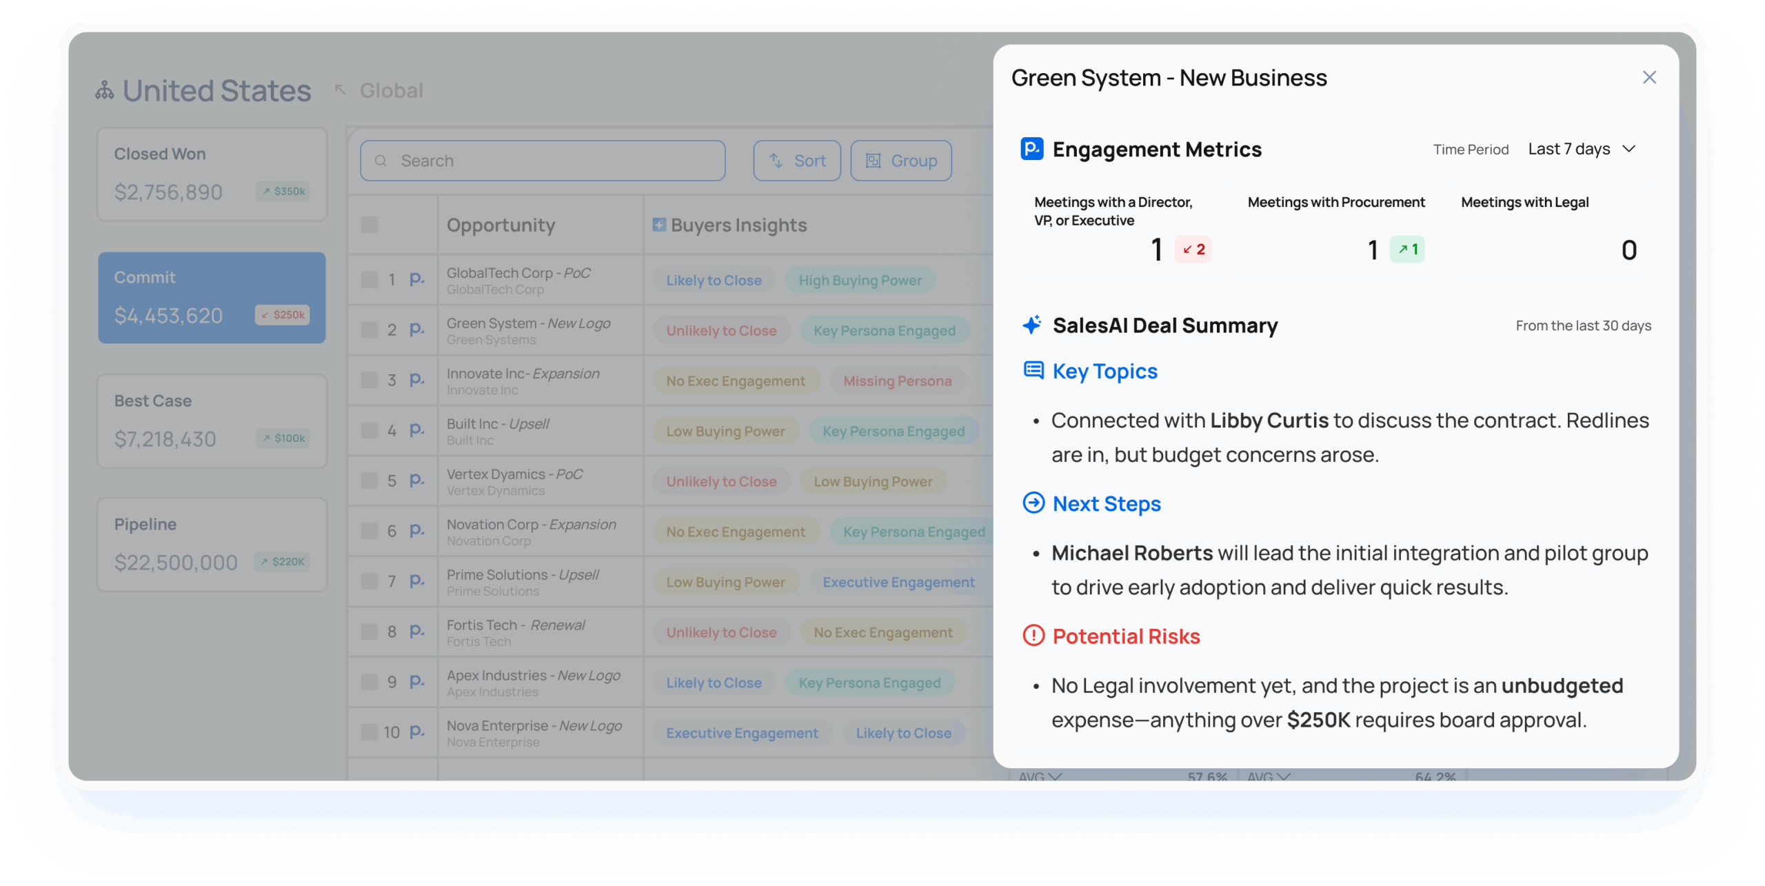This screenshot has height=886, width=1765.
Task: Expand the first AVG dropdown at bottom
Action: point(1040,776)
